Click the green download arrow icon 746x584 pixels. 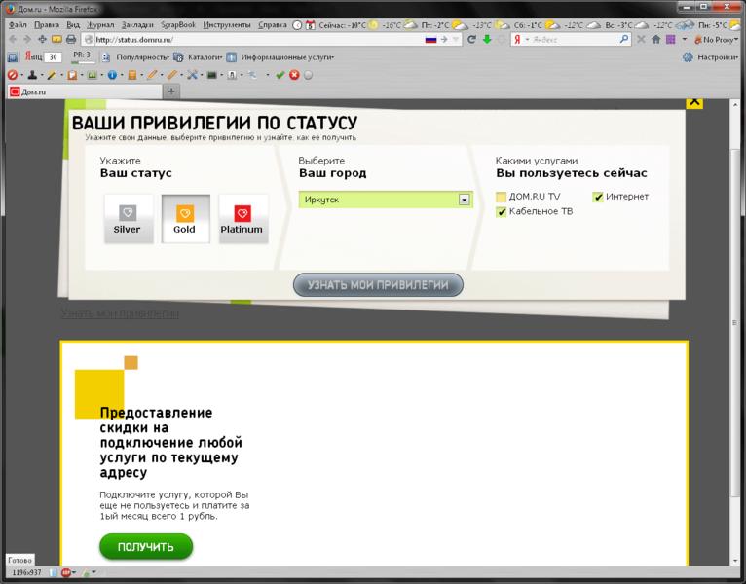pos(487,40)
